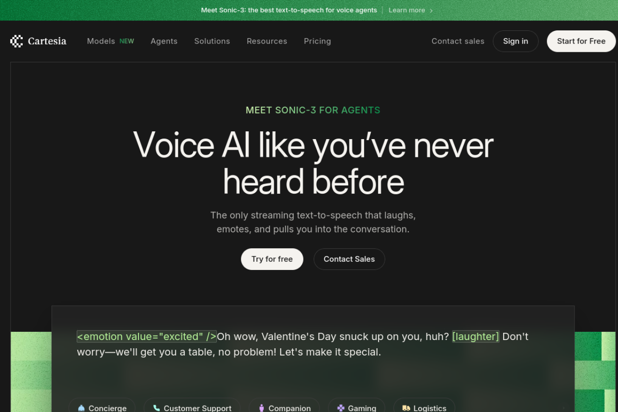Expand the Resources menu

(267, 41)
